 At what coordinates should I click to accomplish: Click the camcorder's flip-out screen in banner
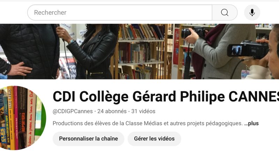tap(237, 50)
